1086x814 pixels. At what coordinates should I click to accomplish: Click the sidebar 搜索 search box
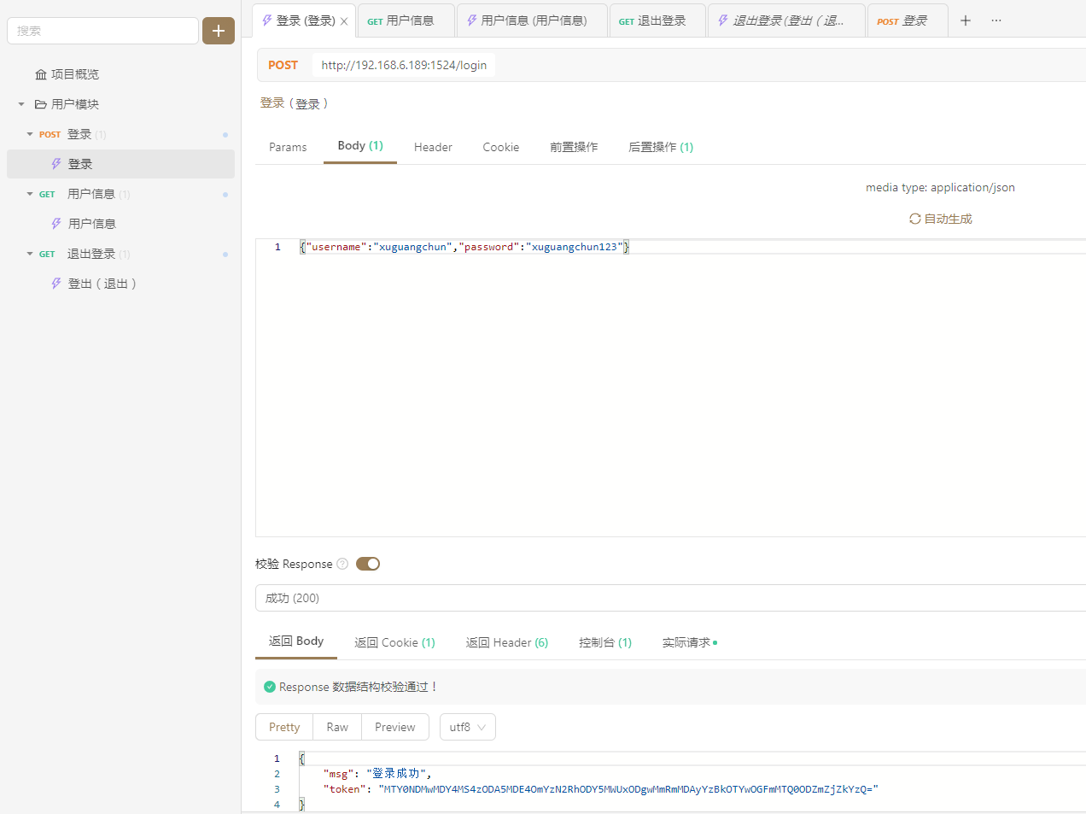click(x=102, y=31)
